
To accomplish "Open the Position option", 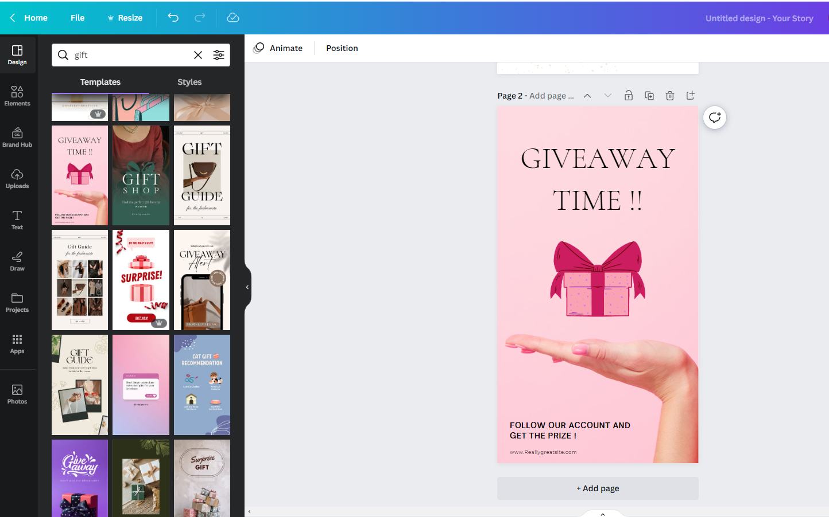I will (342, 48).
